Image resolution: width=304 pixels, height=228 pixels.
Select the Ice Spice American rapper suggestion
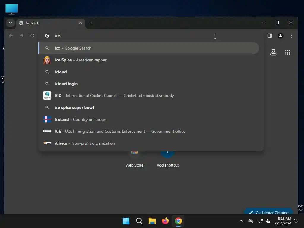[x=149, y=60]
